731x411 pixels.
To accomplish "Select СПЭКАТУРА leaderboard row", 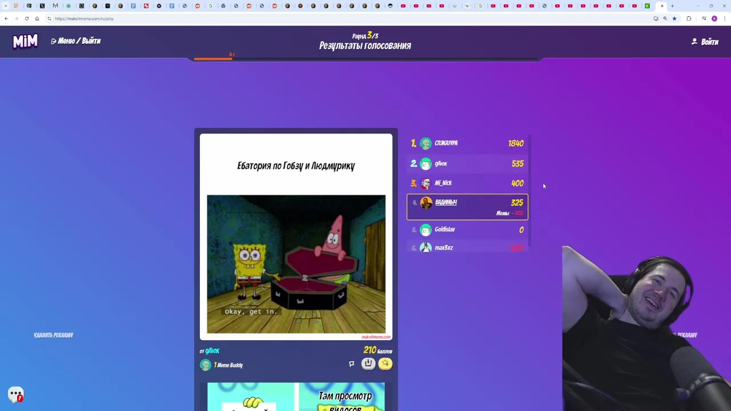I will pos(467,143).
